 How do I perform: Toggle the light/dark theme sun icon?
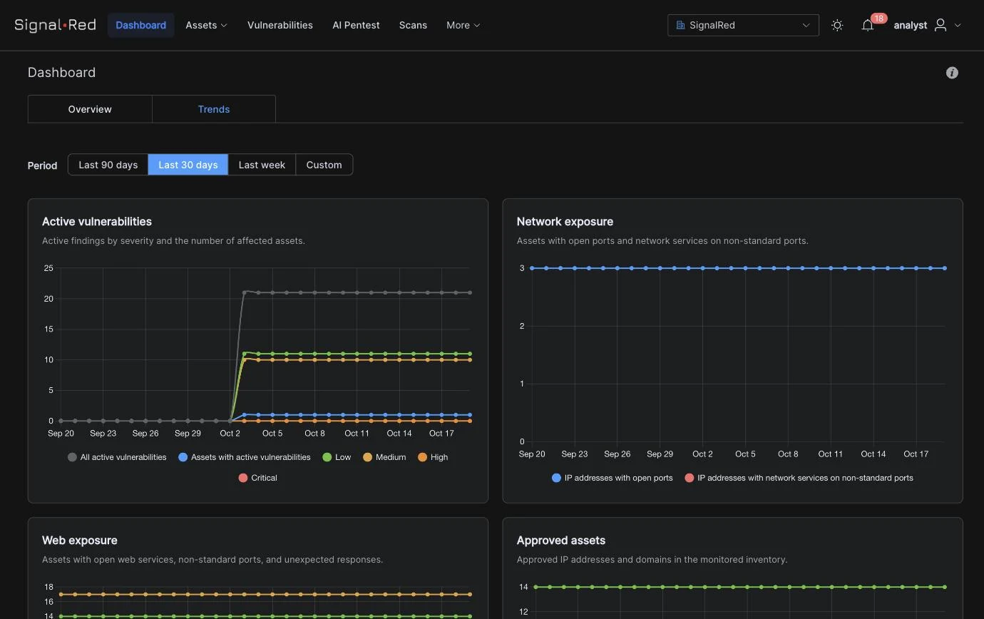[x=837, y=25]
